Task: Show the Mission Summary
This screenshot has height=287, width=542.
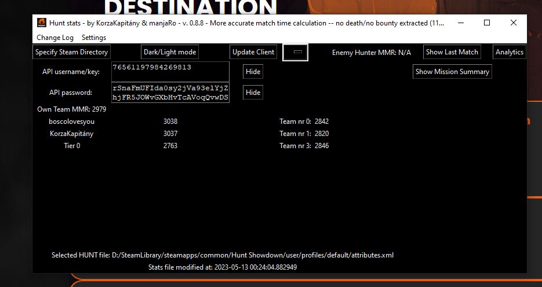Action: point(452,72)
